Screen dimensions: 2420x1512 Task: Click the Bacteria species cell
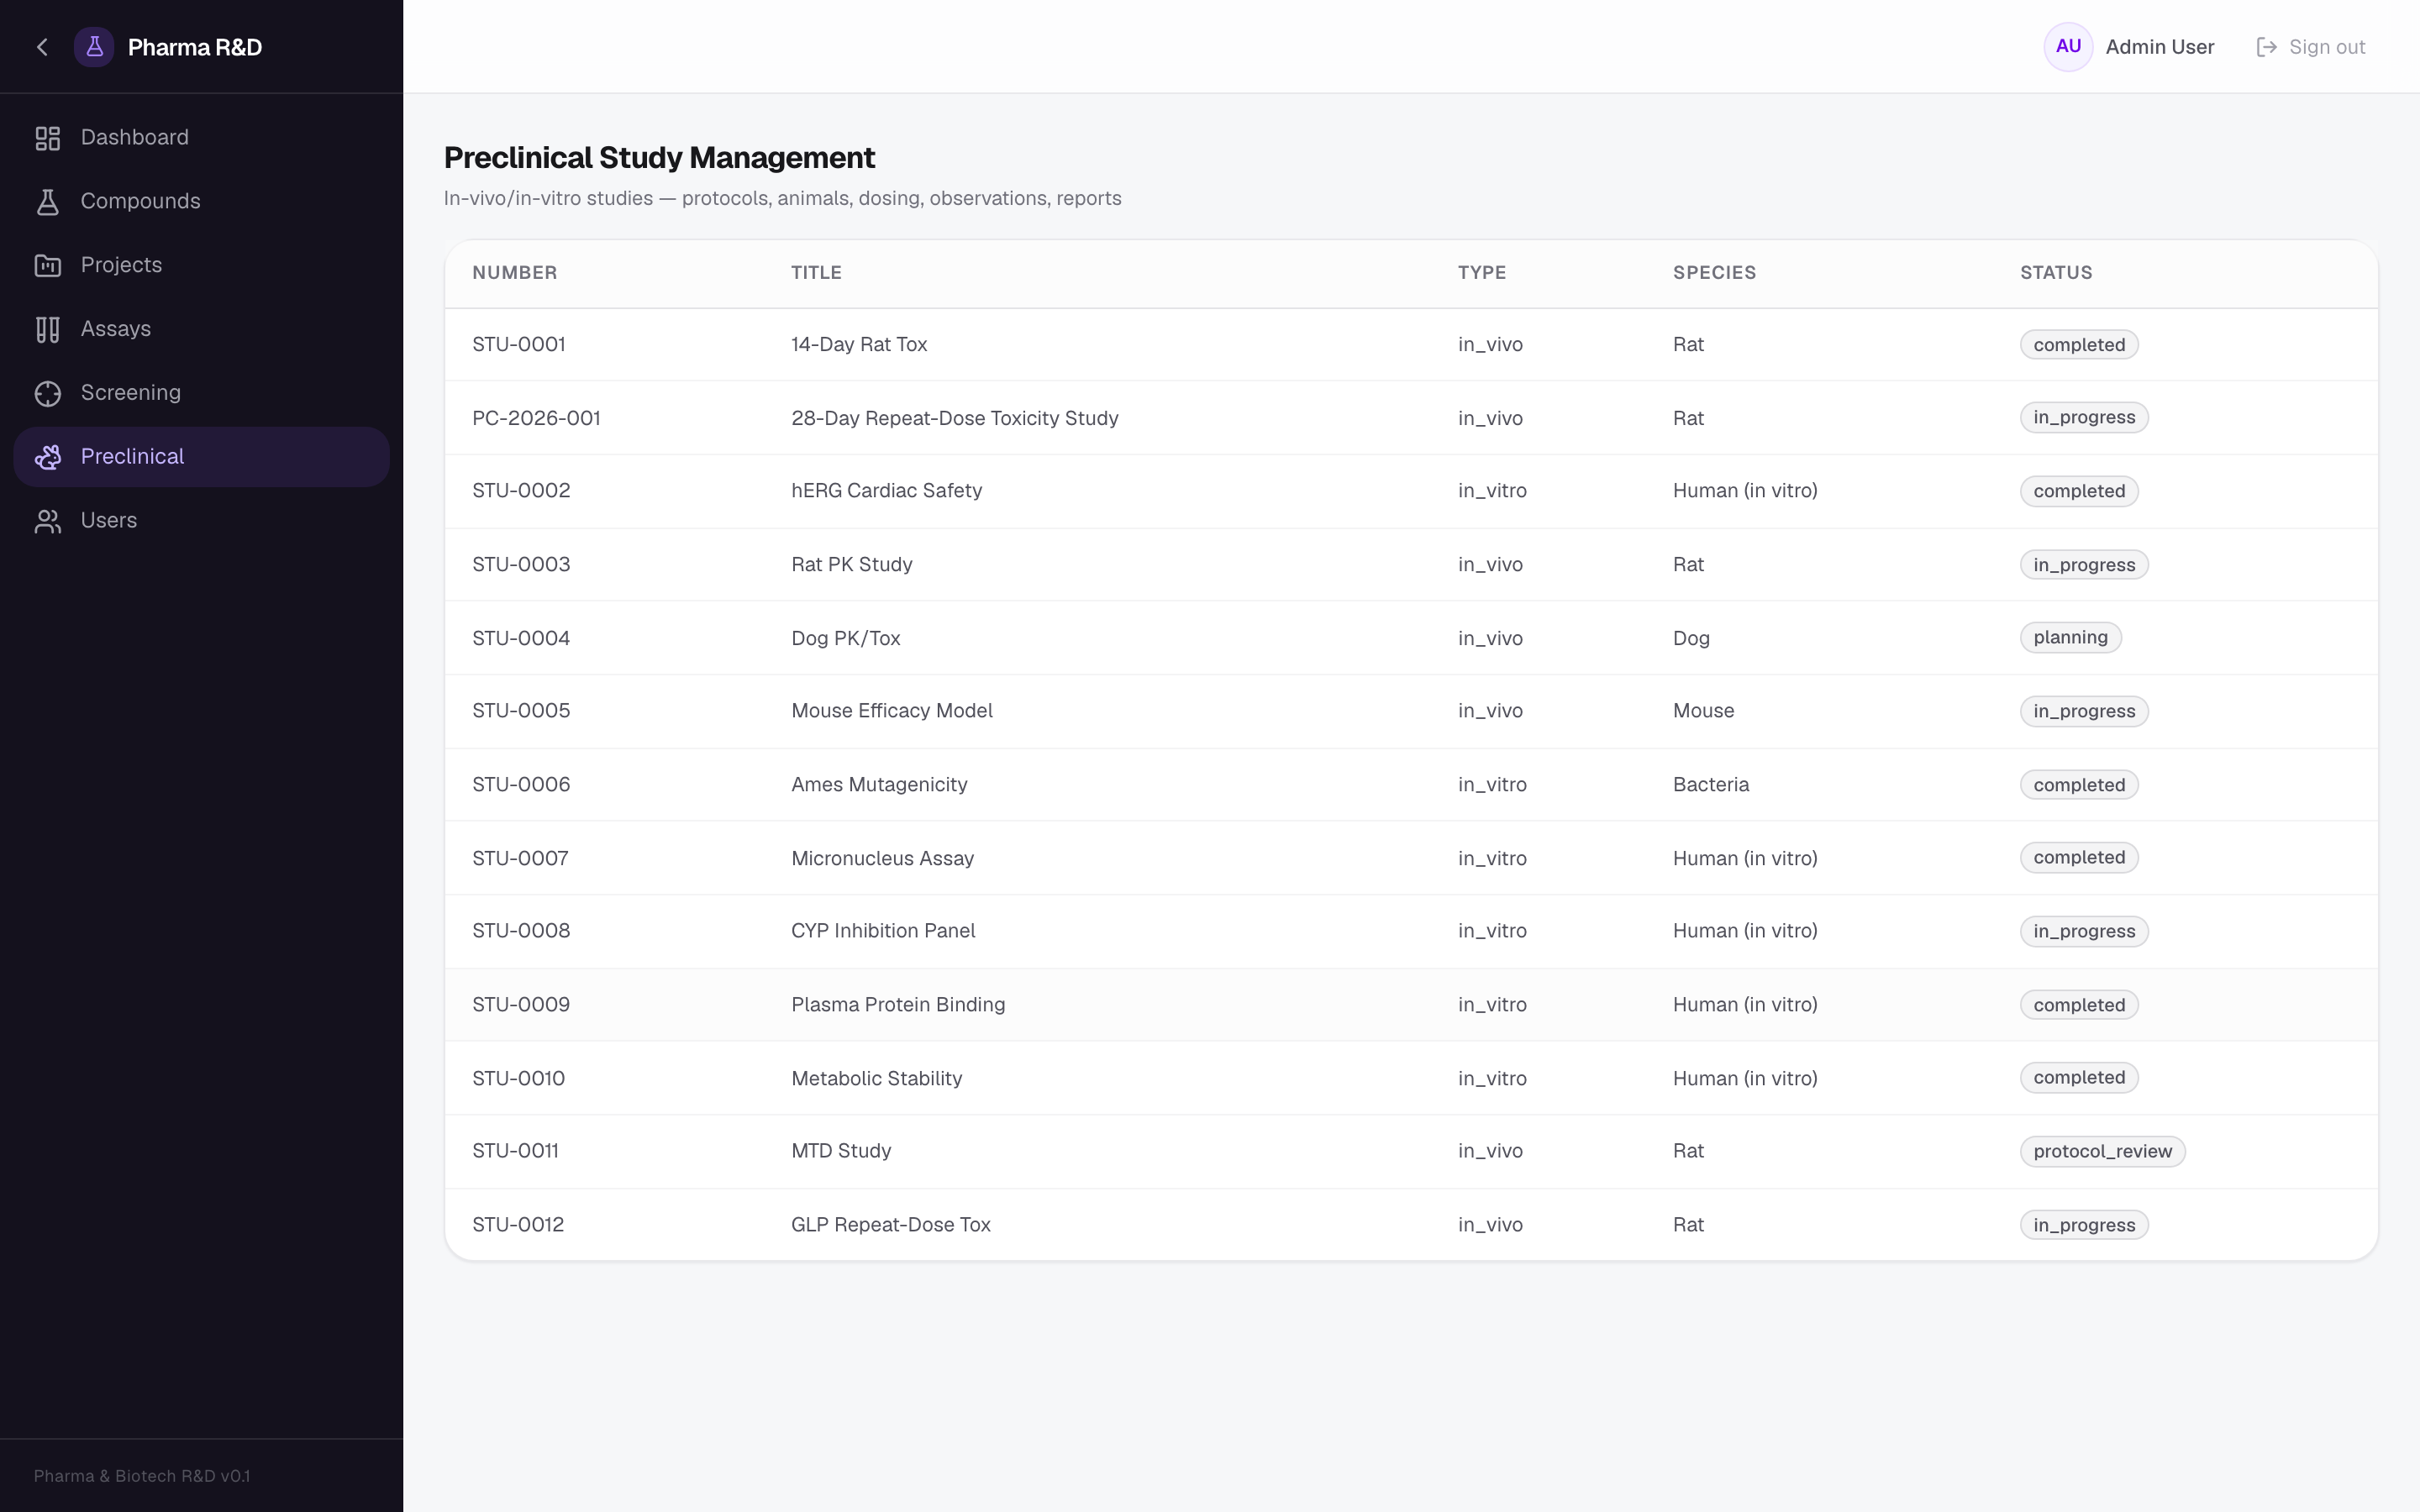[x=1711, y=785]
